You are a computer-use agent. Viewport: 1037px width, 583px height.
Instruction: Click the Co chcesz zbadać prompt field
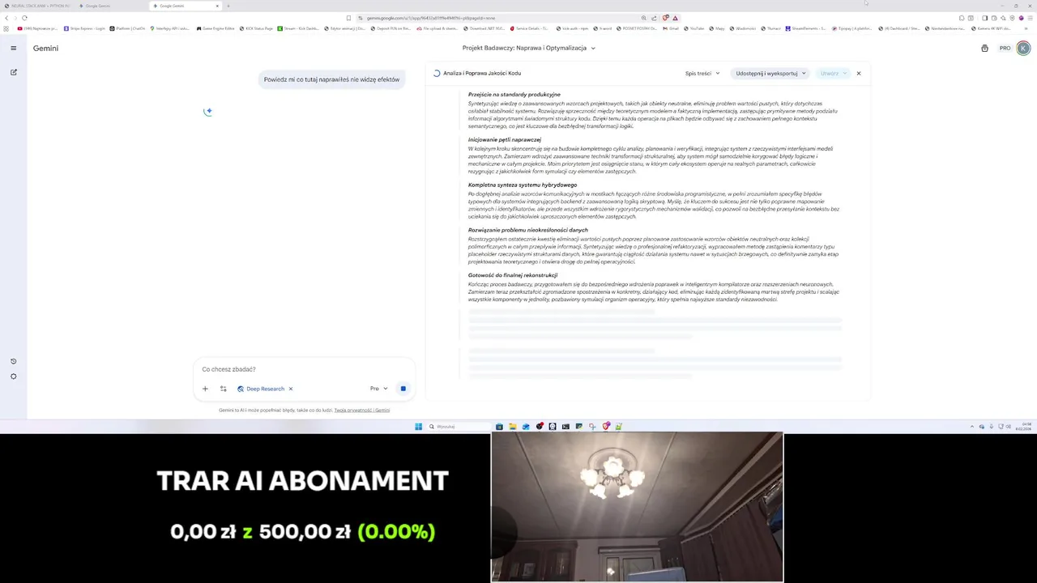304,369
